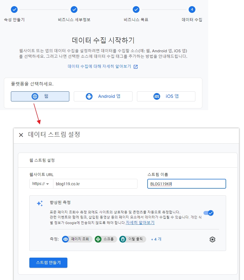Screen dimensions: 244x280
Task: Expand the + 4 개 measurement list
Action: coord(156,239)
